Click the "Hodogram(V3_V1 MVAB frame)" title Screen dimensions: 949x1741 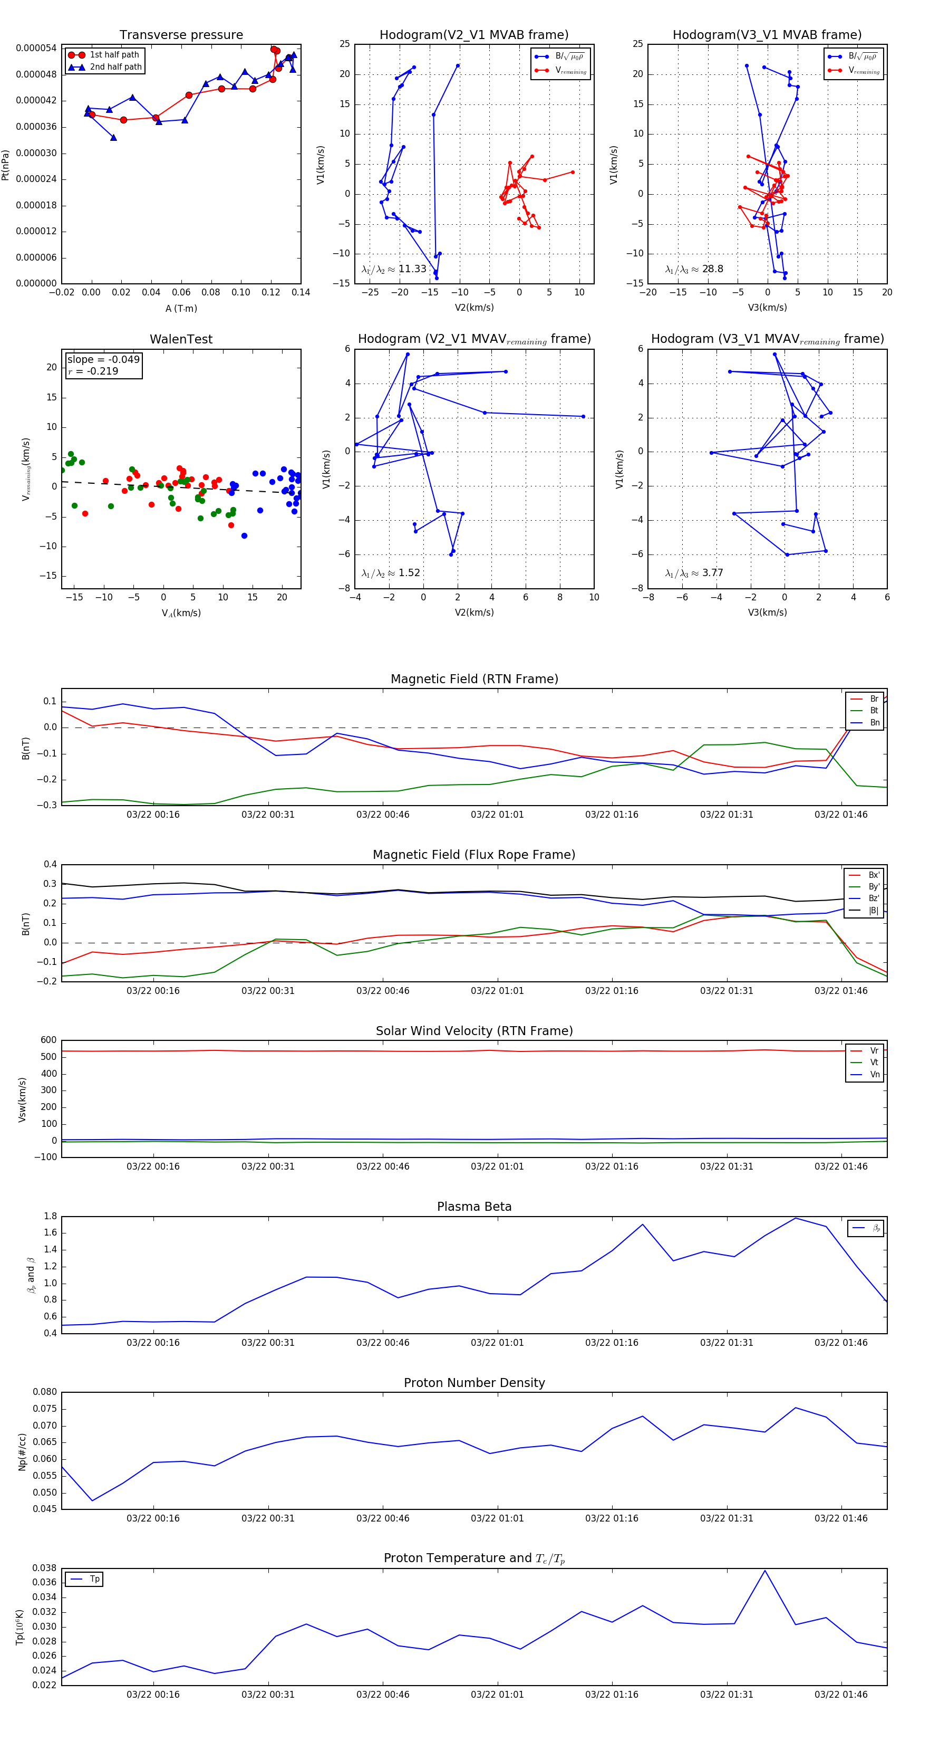click(767, 35)
